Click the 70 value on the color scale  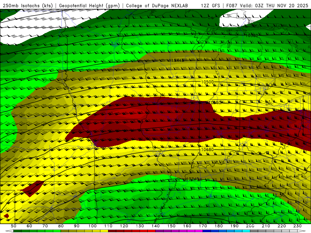(x=45, y=226)
